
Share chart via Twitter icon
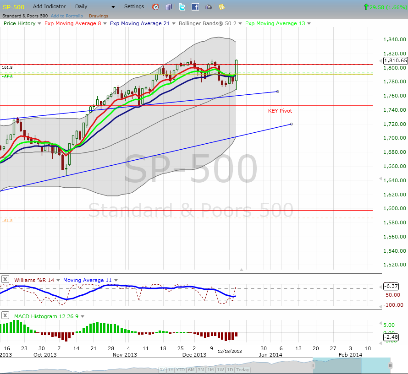point(182,7)
